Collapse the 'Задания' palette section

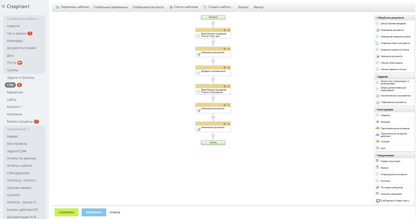tap(376, 77)
